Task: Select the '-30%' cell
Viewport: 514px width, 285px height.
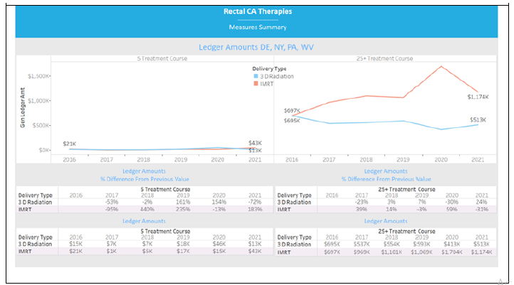Action: click(452, 202)
